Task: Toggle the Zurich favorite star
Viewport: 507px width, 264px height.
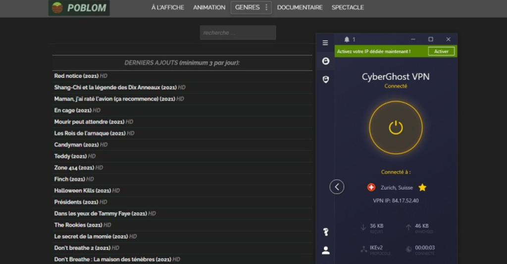Action: tap(422, 187)
